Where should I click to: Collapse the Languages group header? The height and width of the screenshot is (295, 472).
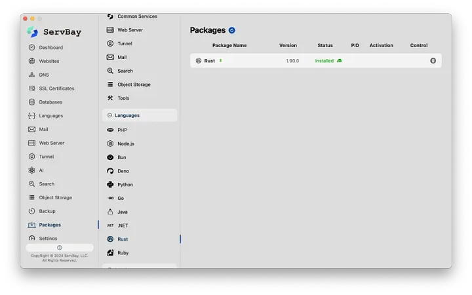point(140,115)
